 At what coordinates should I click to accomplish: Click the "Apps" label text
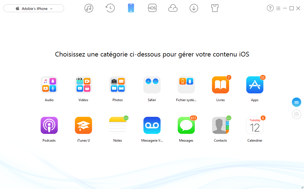[255, 100]
